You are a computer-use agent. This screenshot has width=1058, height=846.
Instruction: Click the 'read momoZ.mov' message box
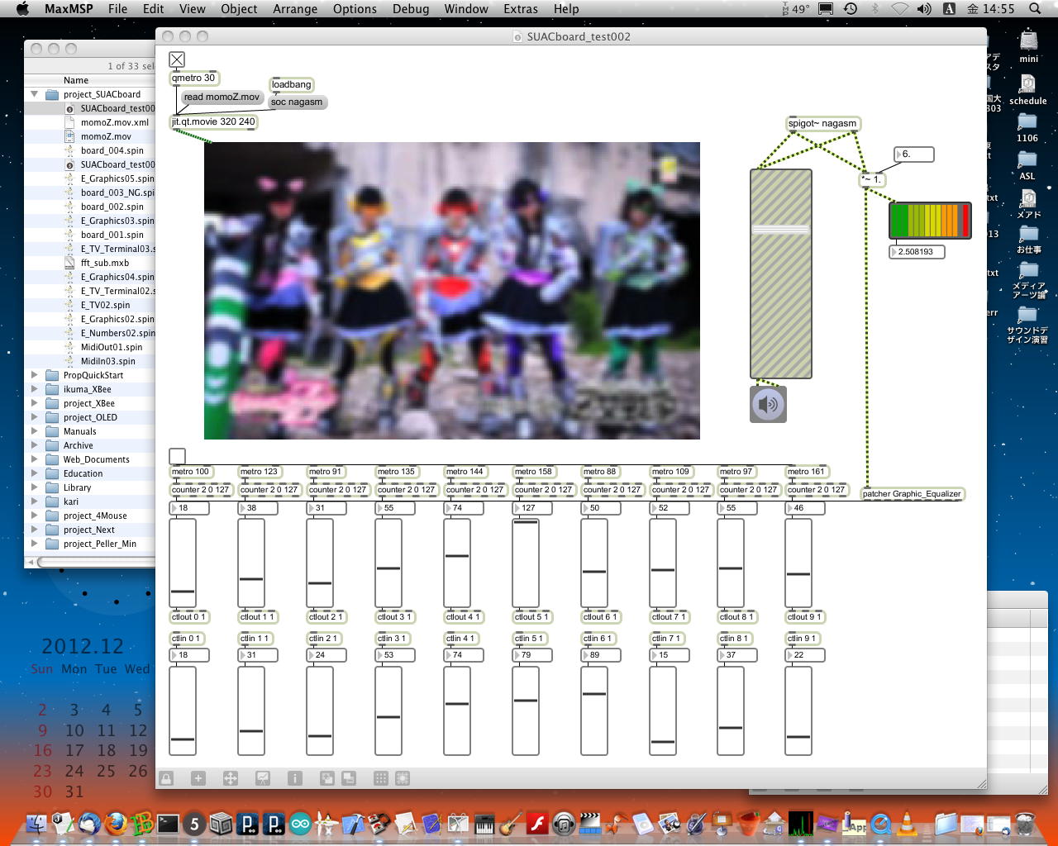pos(222,97)
